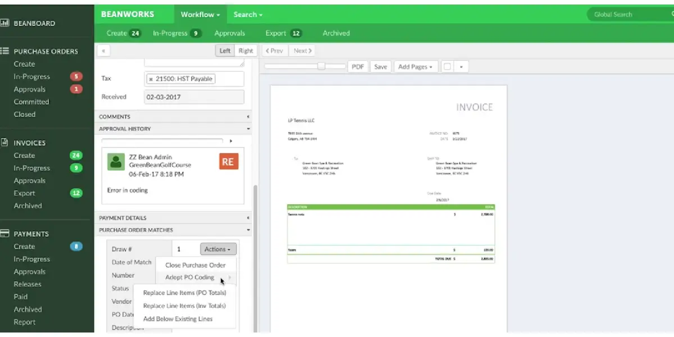The width and height of the screenshot is (674, 337).
Task: Click the BEANWORKS logo
Action: point(127,15)
